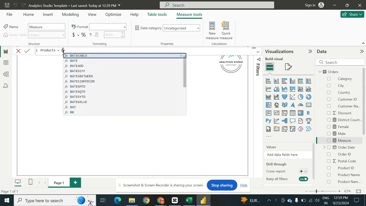Insert a Donut chart visual

click(309, 97)
